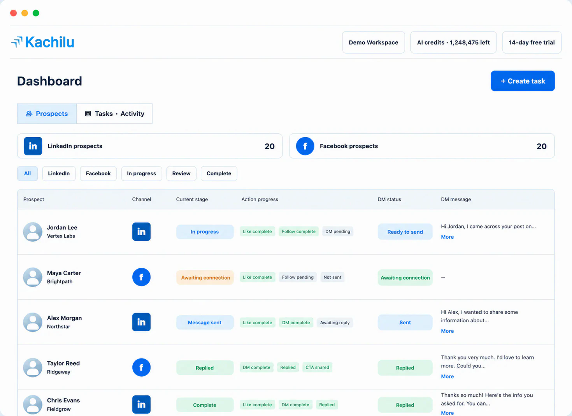
Task: Click the Create task button
Action: pyautogui.click(x=523, y=81)
